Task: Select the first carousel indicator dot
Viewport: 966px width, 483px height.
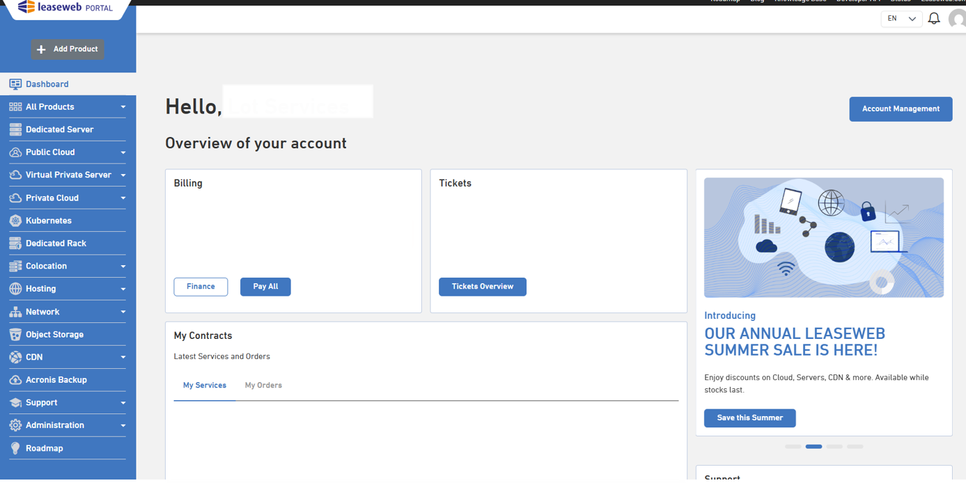Action: (793, 447)
